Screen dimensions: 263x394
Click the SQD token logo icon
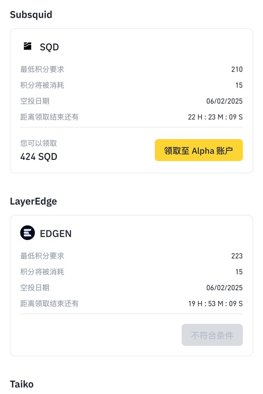coord(28,46)
